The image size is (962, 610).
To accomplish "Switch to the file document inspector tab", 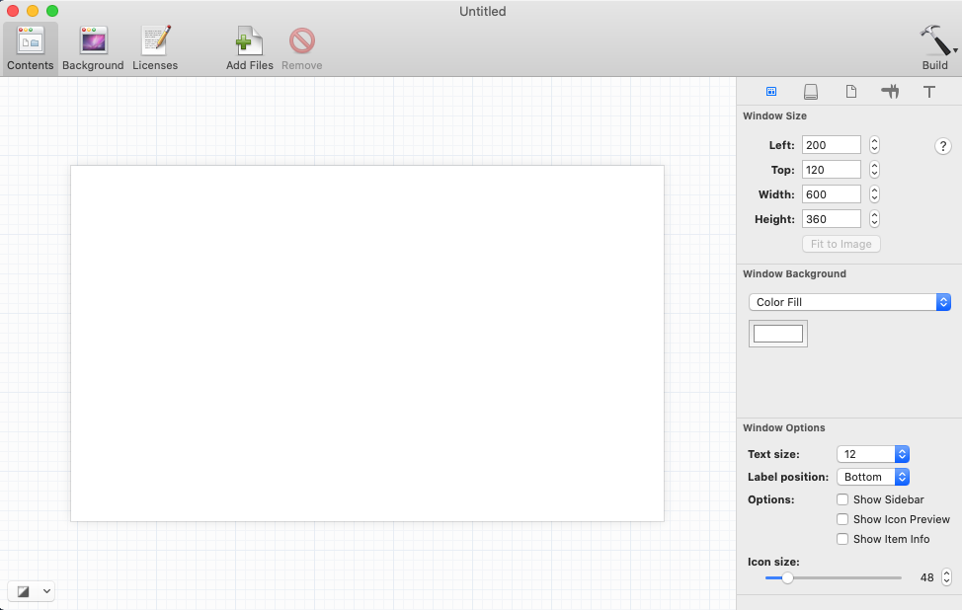I will click(x=850, y=92).
